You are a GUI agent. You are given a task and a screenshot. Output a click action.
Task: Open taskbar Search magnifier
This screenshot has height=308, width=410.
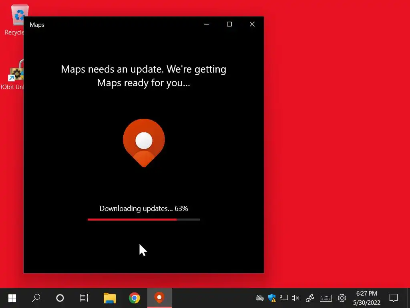pos(36,298)
